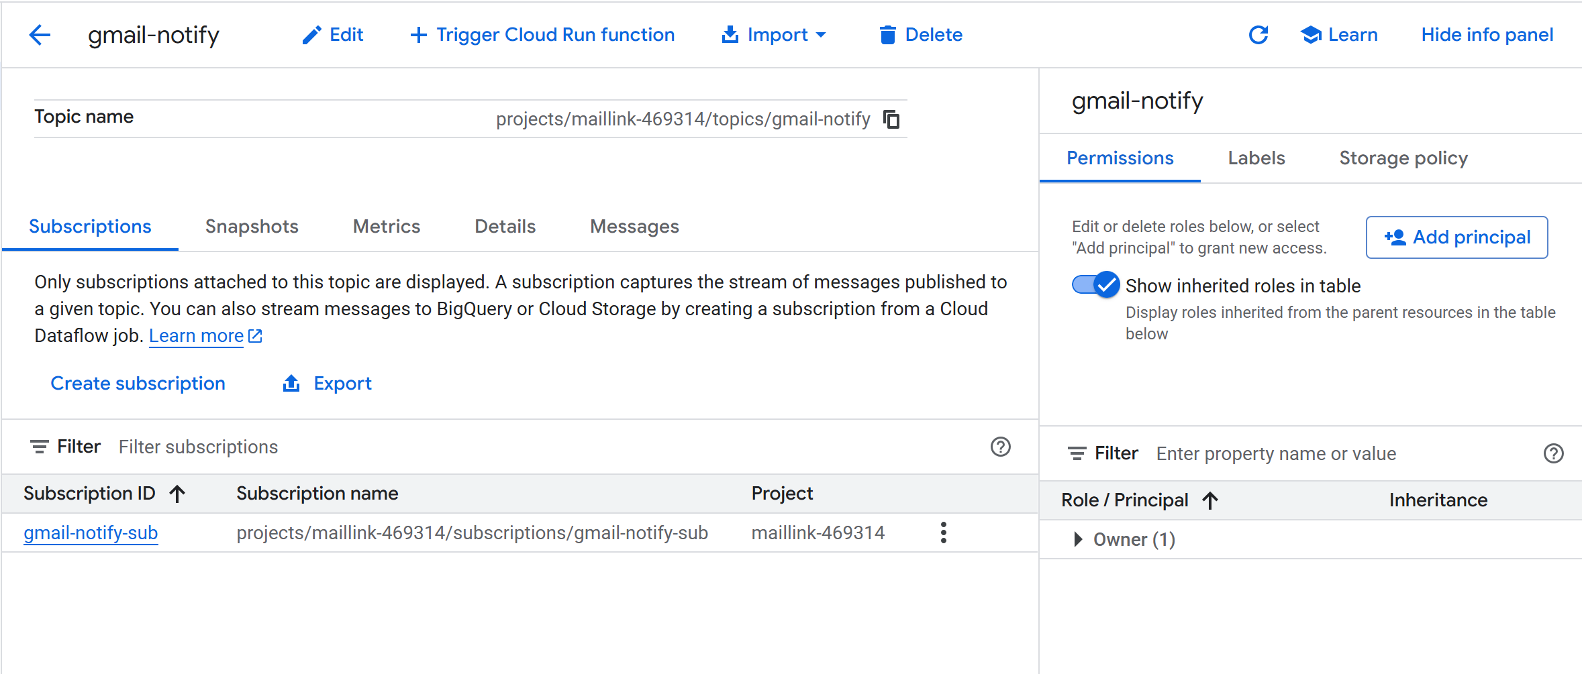This screenshot has width=1582, height=674.
Task: Open the gmail-notify-sub subscription link
Action: (91, 532)
